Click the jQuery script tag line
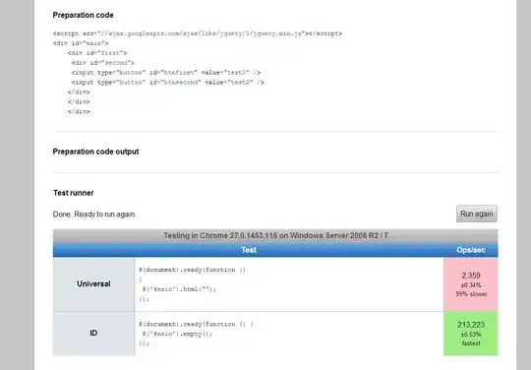Image resolution: width=531 pixels, height=370 pixels. pos(198,33)
